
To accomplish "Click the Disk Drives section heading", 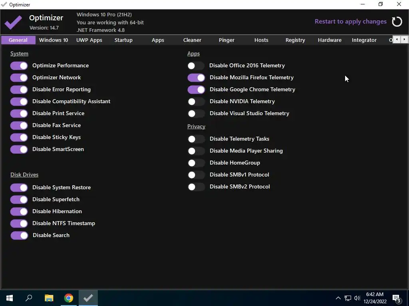I will (24, 175).
